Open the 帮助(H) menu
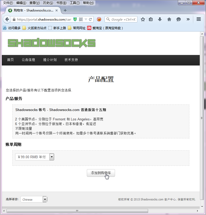 coord(88,3)
